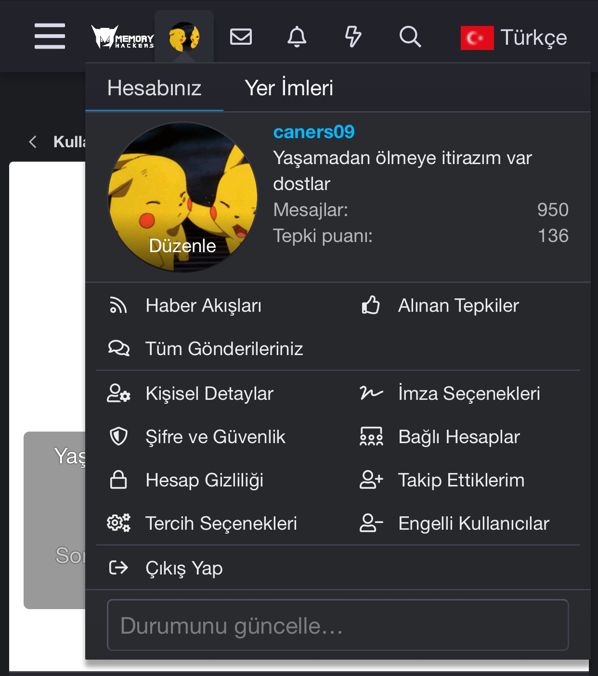Click the chat bubbles icon for Tüm Gönderileriniz

(118, 348)
